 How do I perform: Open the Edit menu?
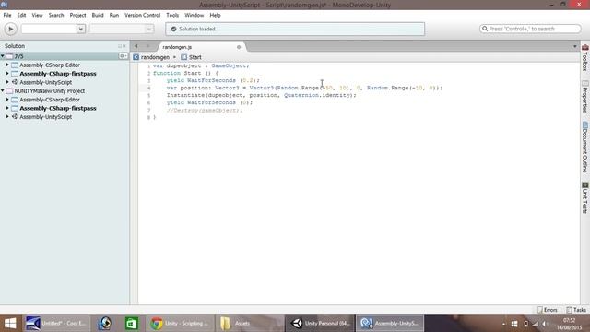pyautogui.click(x=21, y=15)
